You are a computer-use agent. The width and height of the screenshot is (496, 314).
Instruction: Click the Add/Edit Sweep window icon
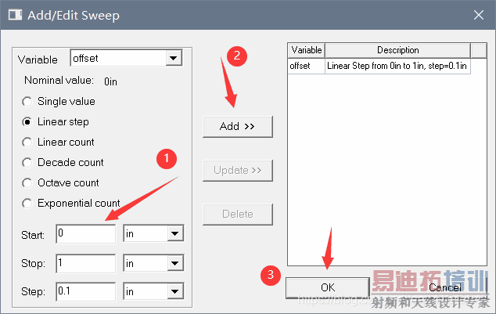click(x=15, y=15)
